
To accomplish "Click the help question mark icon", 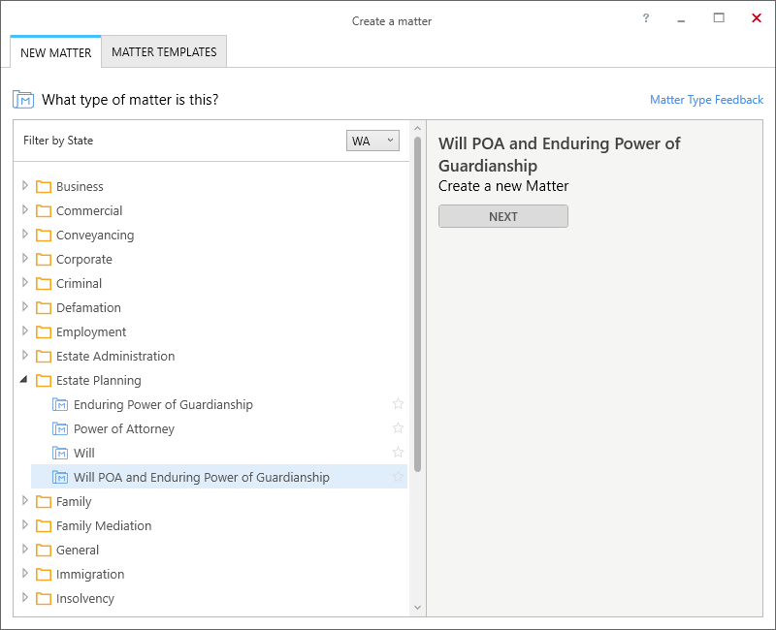I will pos(646,18).
